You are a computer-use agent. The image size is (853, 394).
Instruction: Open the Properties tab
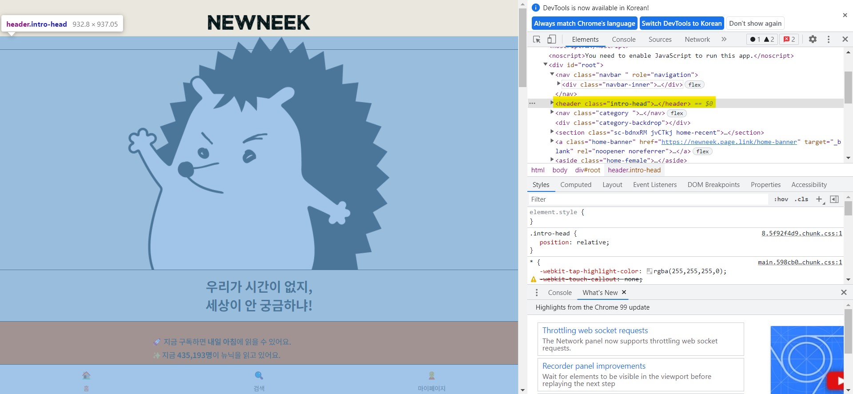coord(765,185)
